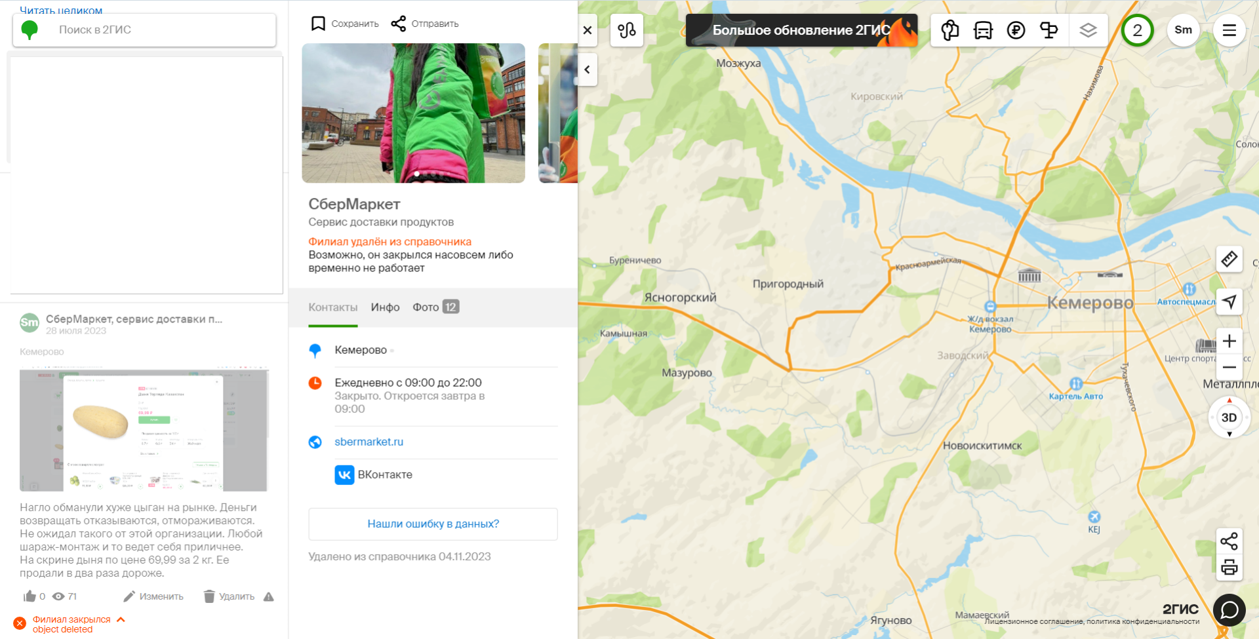Click the green 2ГИС logo pin
This screenshot has height=639, width=1259.
click(x=30, y=30)
